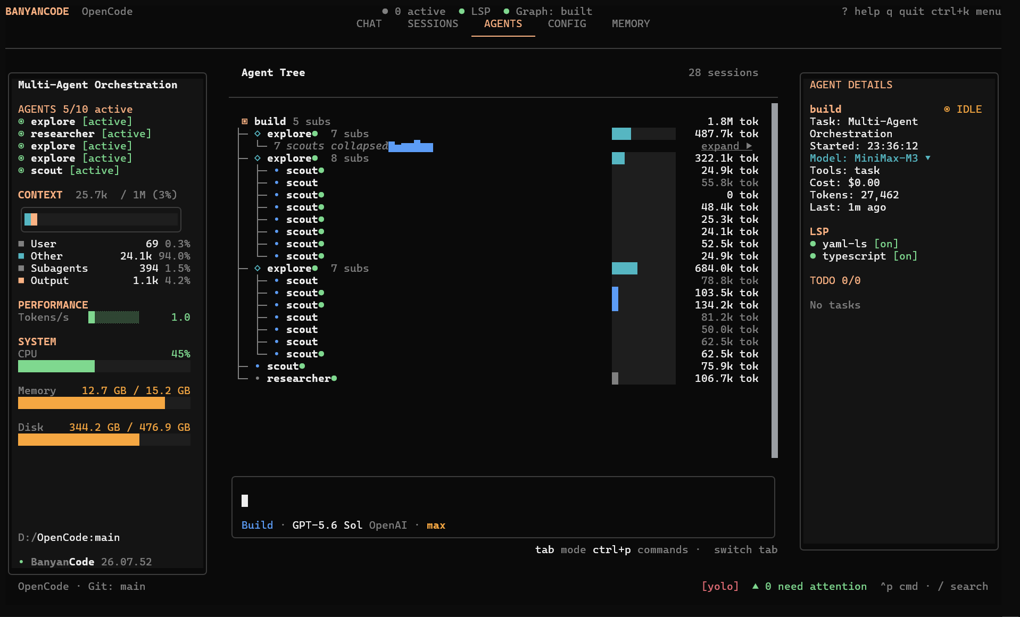This screenshot has height=617, width=1020.
Task: Click the green dot beside typescript
Action: pos(813,256)
